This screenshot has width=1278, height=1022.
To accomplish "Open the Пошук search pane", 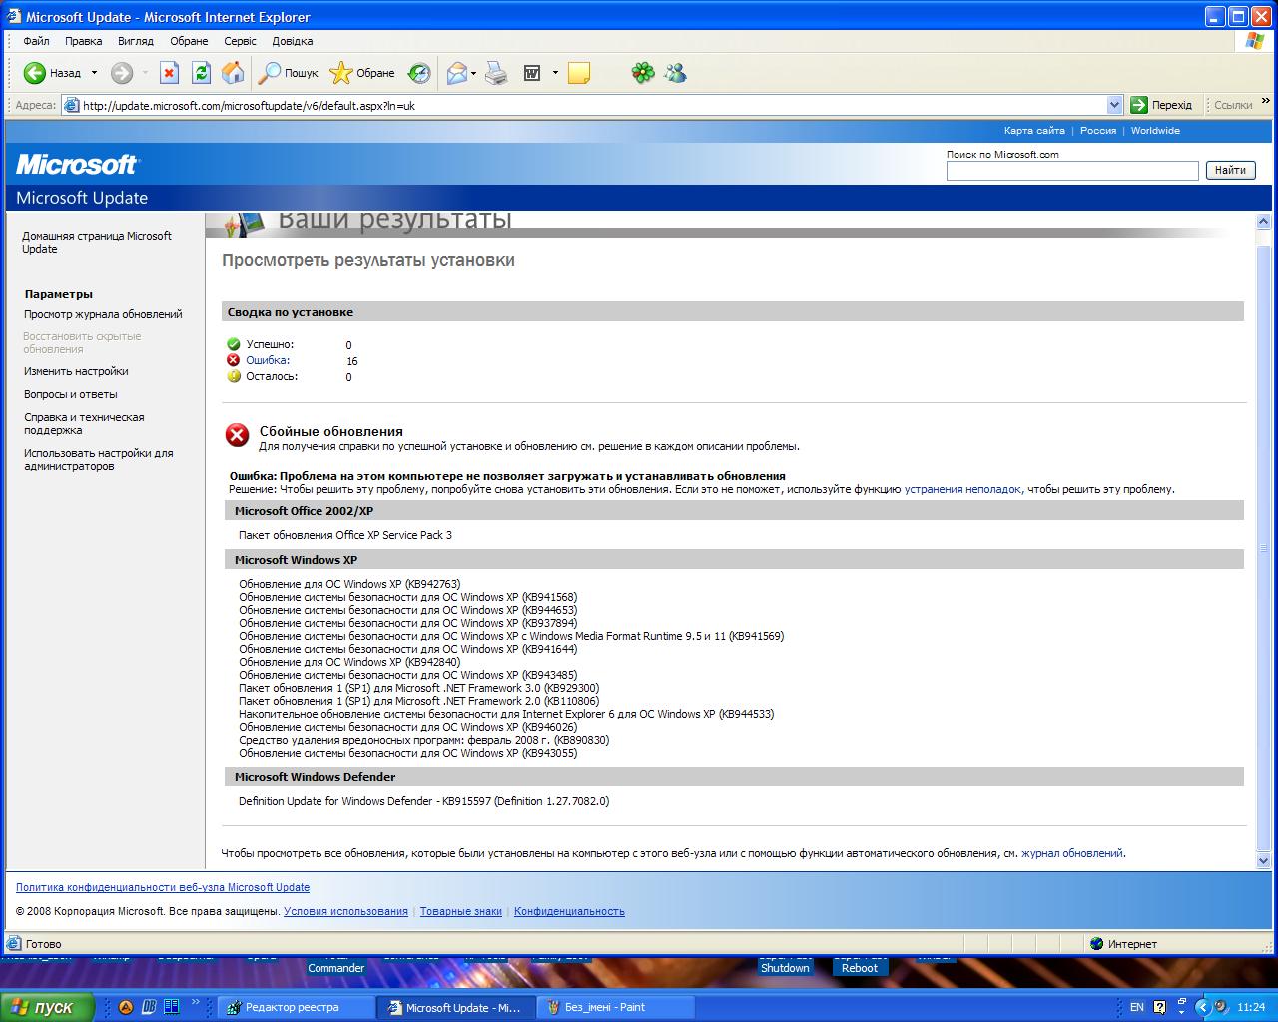I will 288,73.
